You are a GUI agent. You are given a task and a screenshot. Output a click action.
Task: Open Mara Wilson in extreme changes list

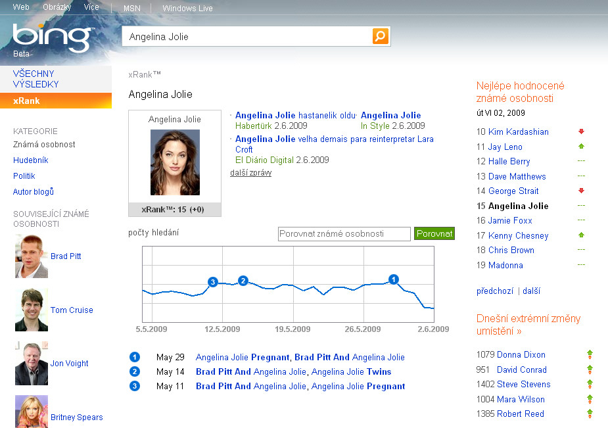click(521, 399)
